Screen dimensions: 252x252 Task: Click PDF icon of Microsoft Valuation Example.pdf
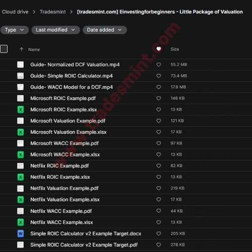coord(21,121)
